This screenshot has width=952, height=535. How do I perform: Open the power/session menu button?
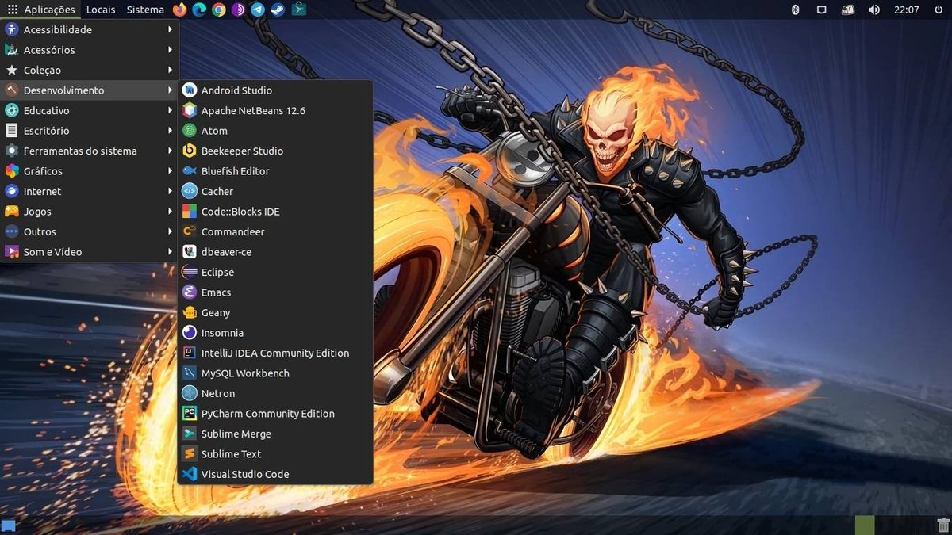[938, 10]
